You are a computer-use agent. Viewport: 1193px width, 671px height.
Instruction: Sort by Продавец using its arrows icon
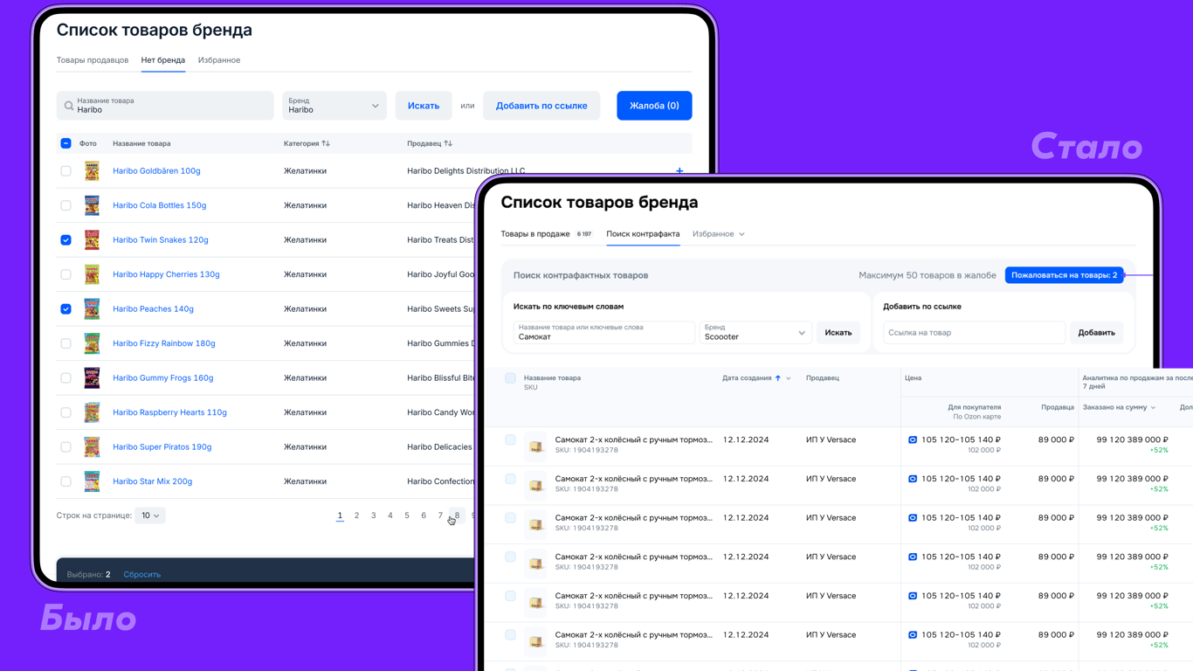pos(448,143)
